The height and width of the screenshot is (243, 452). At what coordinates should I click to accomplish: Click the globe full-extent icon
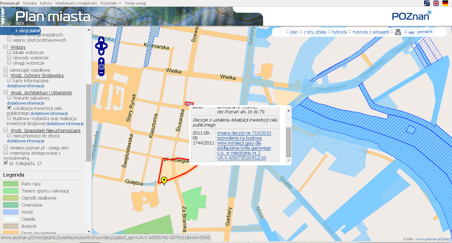tap(101, 67)
